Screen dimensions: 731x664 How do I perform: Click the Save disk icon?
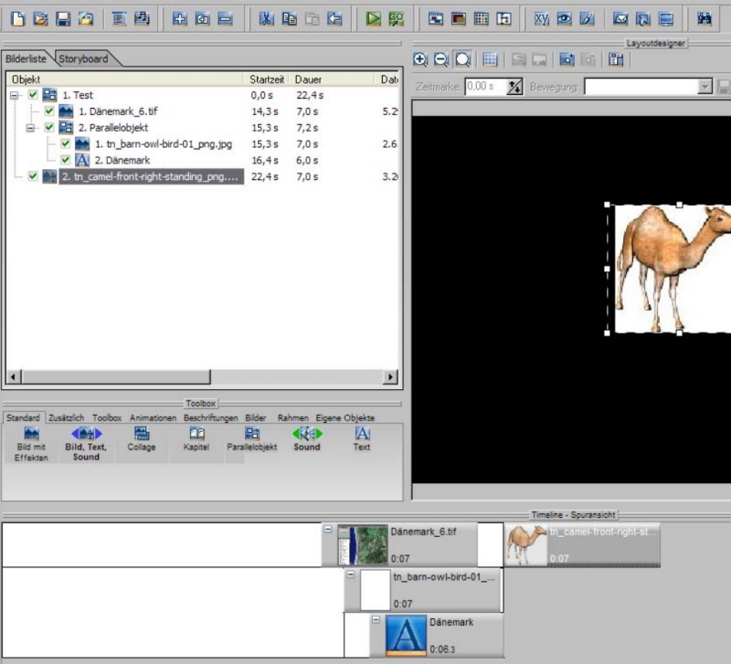click(x=63, y=18)
